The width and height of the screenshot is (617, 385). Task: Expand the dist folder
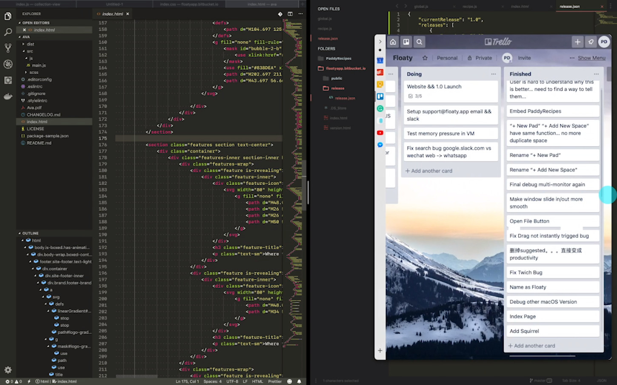click(x=23, y=44)
